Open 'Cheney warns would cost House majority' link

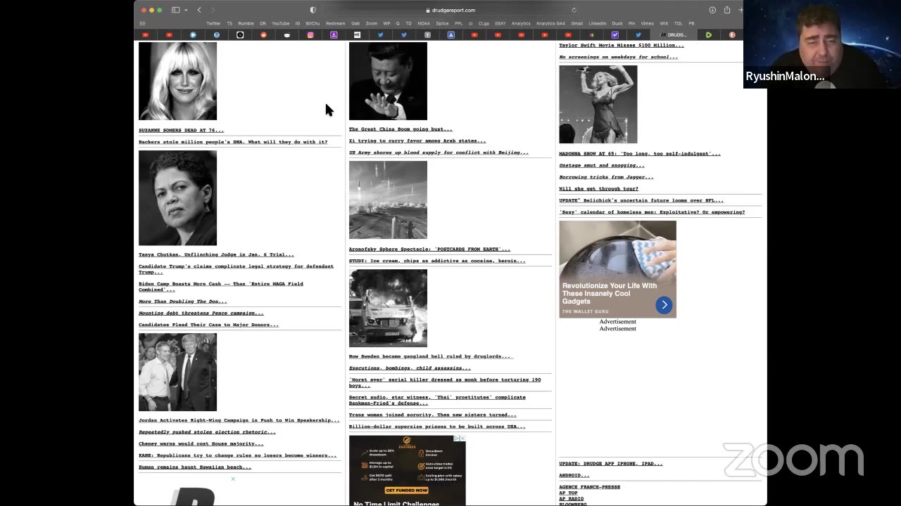pos(201,443)
